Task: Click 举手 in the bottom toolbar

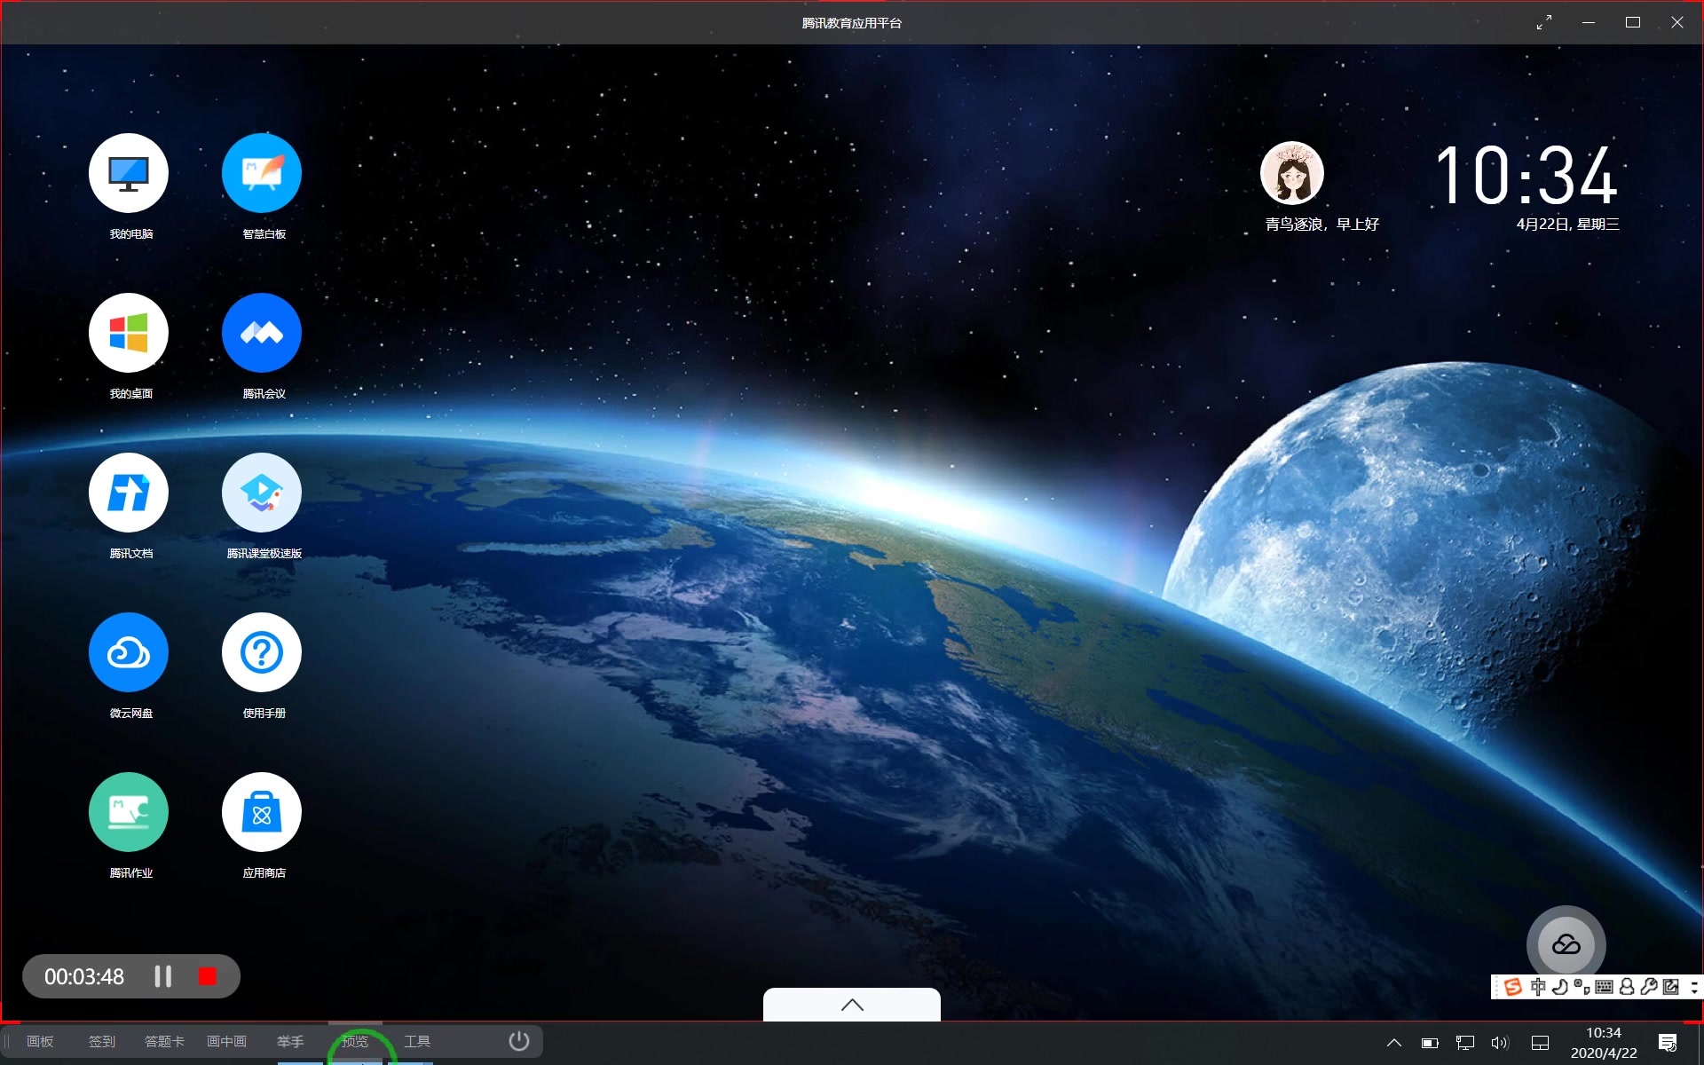Action: coord(290,1041)
